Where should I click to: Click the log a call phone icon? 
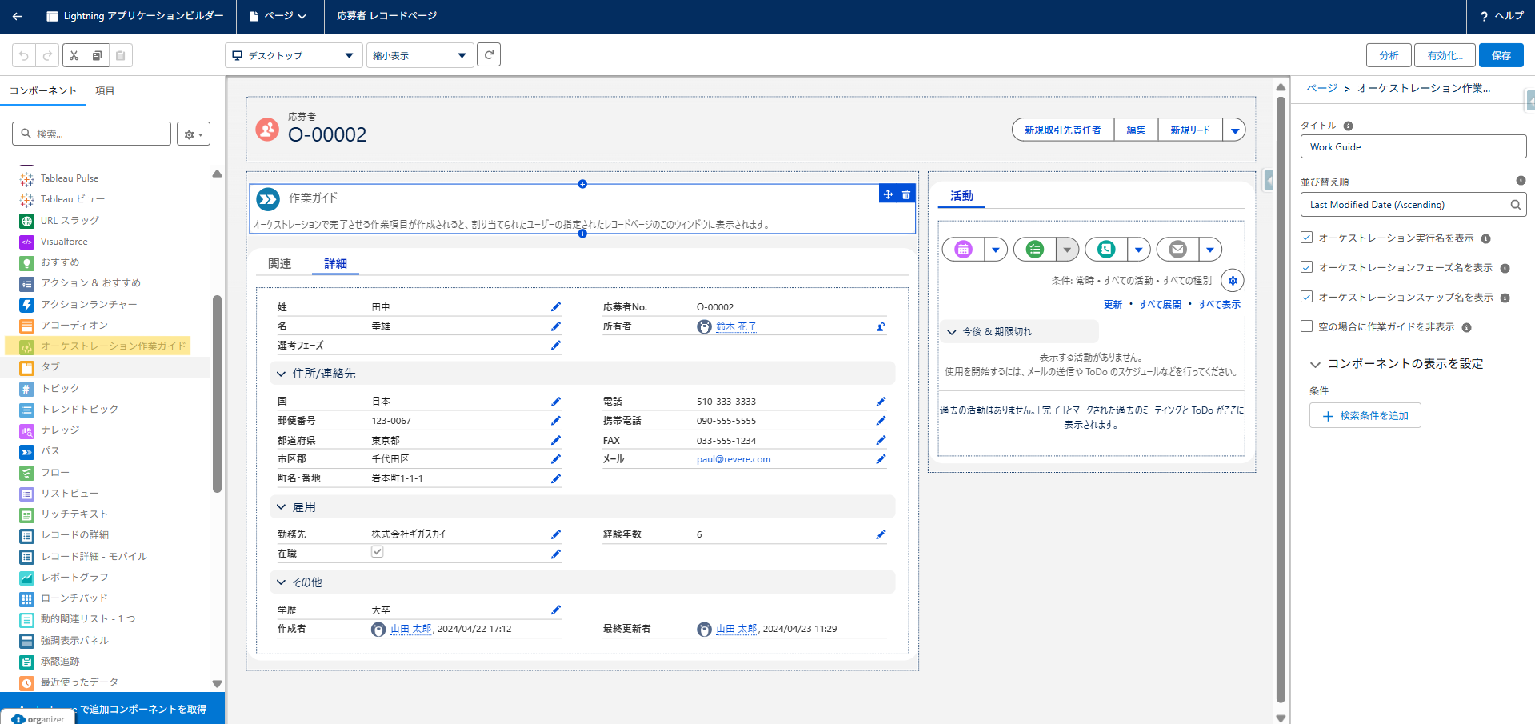point(1106,250)
